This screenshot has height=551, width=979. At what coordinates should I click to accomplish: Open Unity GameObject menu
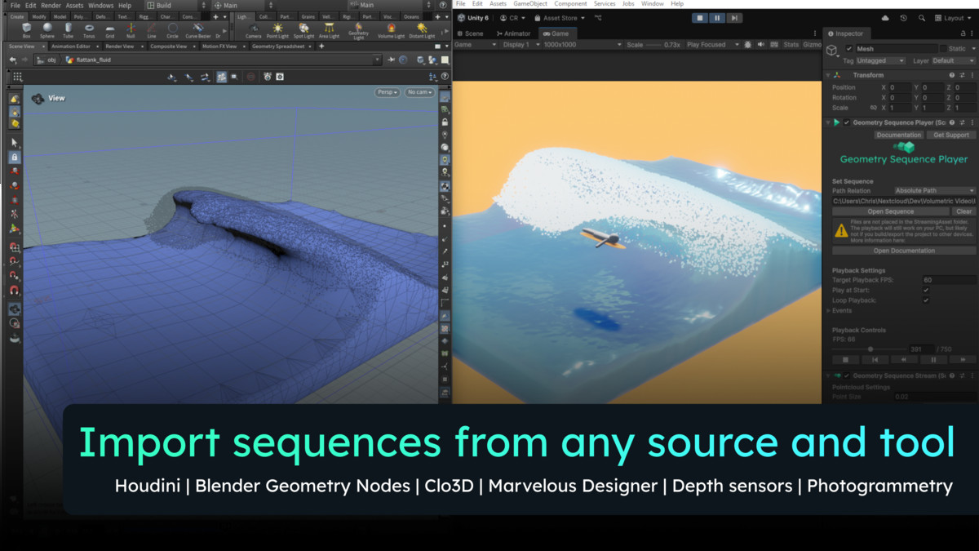pyautogui.click(x=531, y=4)
